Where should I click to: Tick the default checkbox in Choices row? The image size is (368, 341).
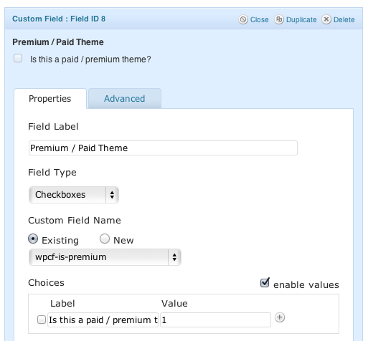(x=42, y=320)
